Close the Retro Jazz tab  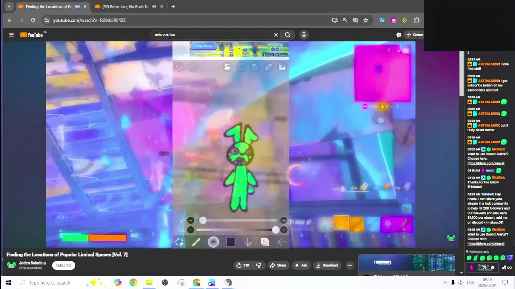[162, 6]
